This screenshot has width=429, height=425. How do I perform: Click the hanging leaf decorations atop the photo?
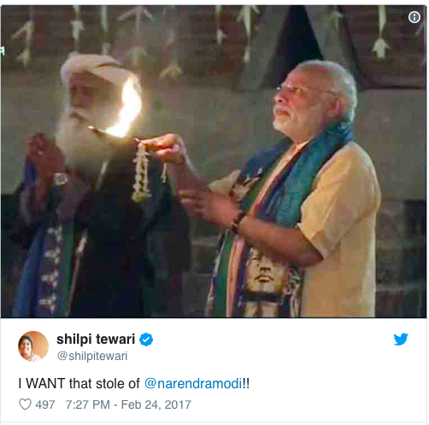[214, 34]
